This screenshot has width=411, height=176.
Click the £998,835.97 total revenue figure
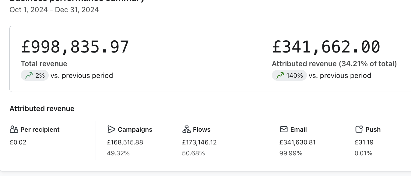pyautogui.click(x=75, y=47)
